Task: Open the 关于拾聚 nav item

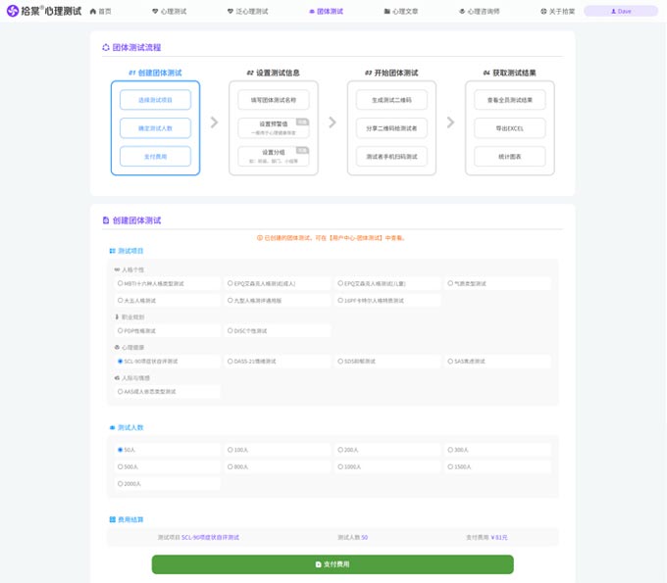Action: [558, 12]
